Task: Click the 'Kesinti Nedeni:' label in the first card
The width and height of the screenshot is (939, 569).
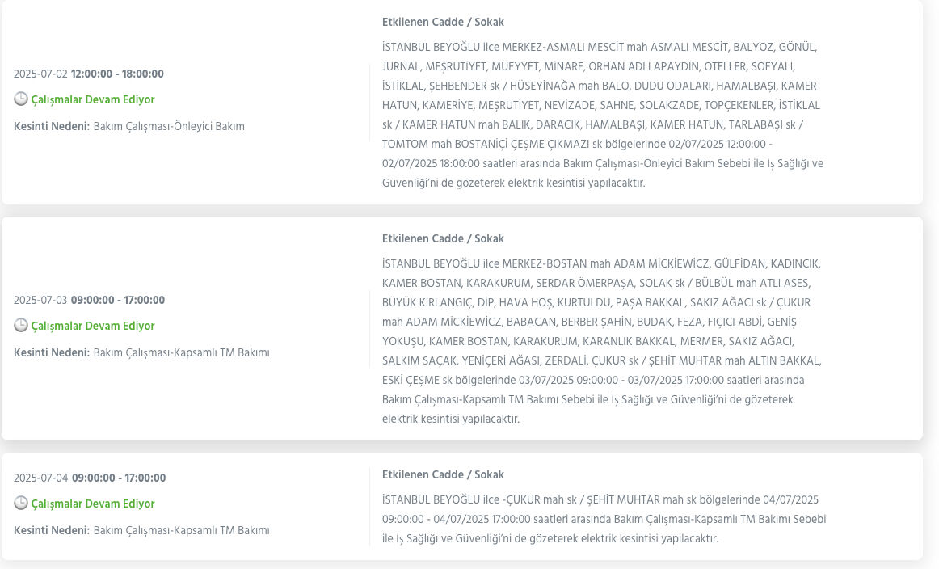Action: point(52,127)
